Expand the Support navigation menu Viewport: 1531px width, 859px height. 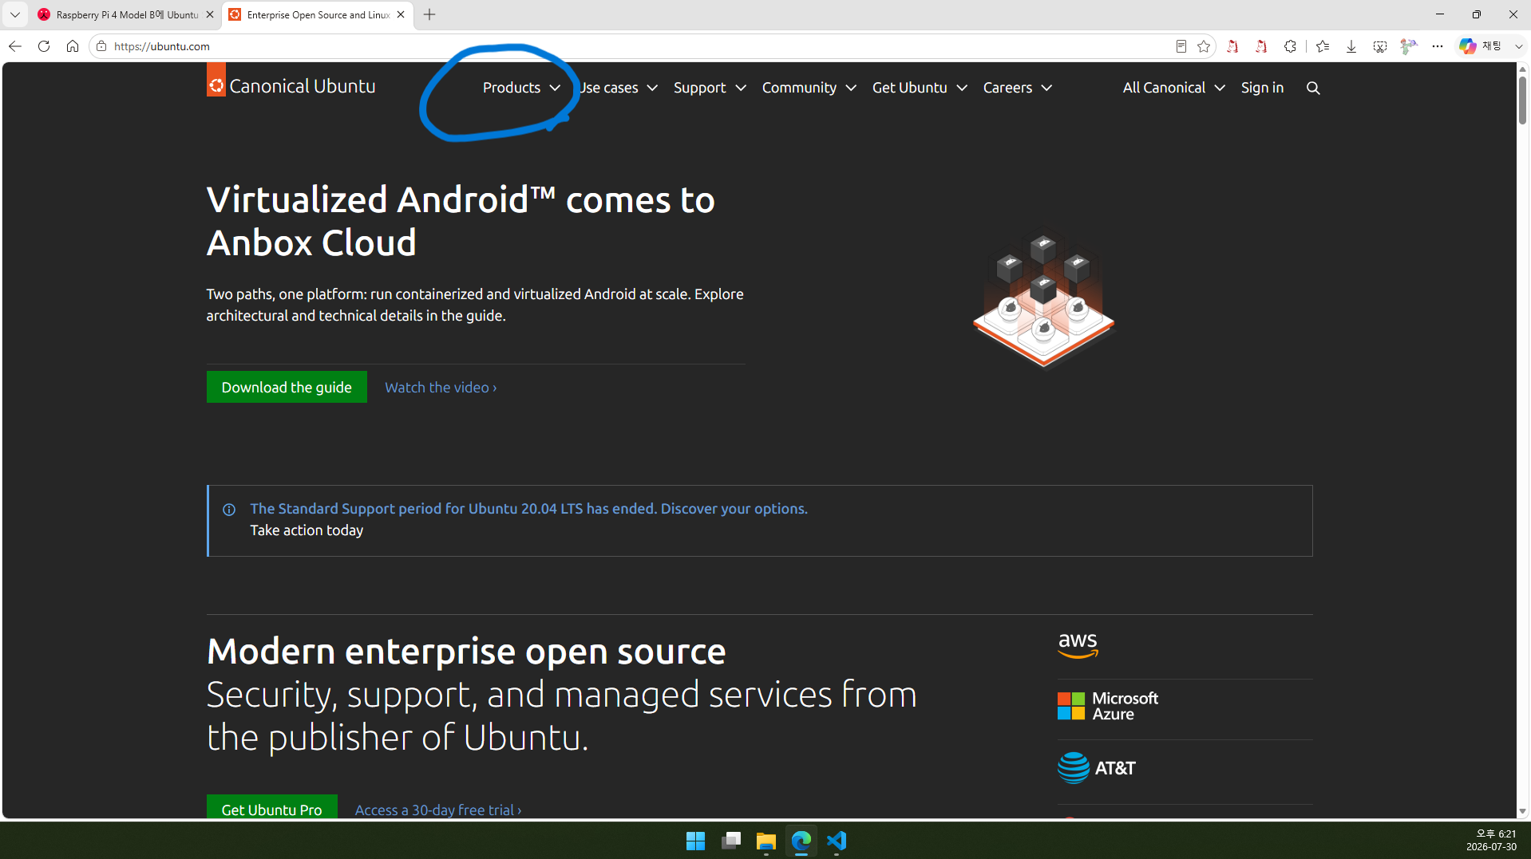[710, 88]
